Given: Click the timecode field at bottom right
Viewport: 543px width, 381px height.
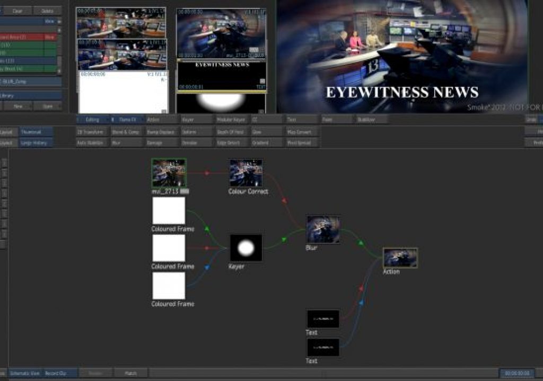Looking at the screenshot, I should pos(517,374).
